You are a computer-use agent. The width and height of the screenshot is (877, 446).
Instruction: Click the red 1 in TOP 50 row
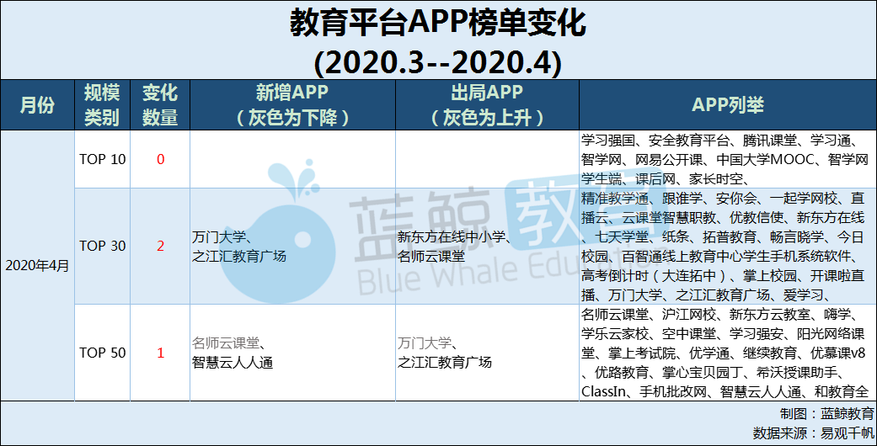coord(161,353)
